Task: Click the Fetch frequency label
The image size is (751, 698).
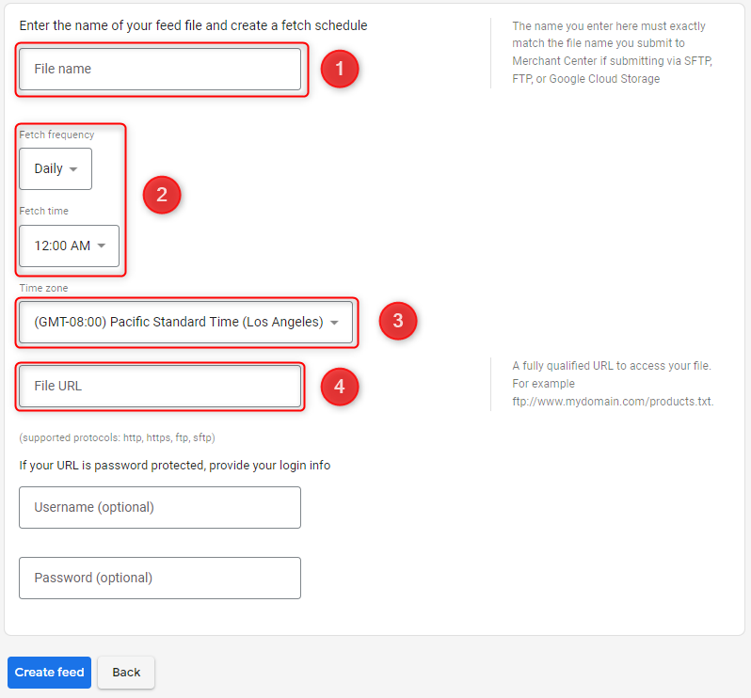Action: point(56,135)
